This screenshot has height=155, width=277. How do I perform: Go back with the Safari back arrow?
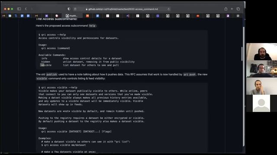tap(26, 9)
